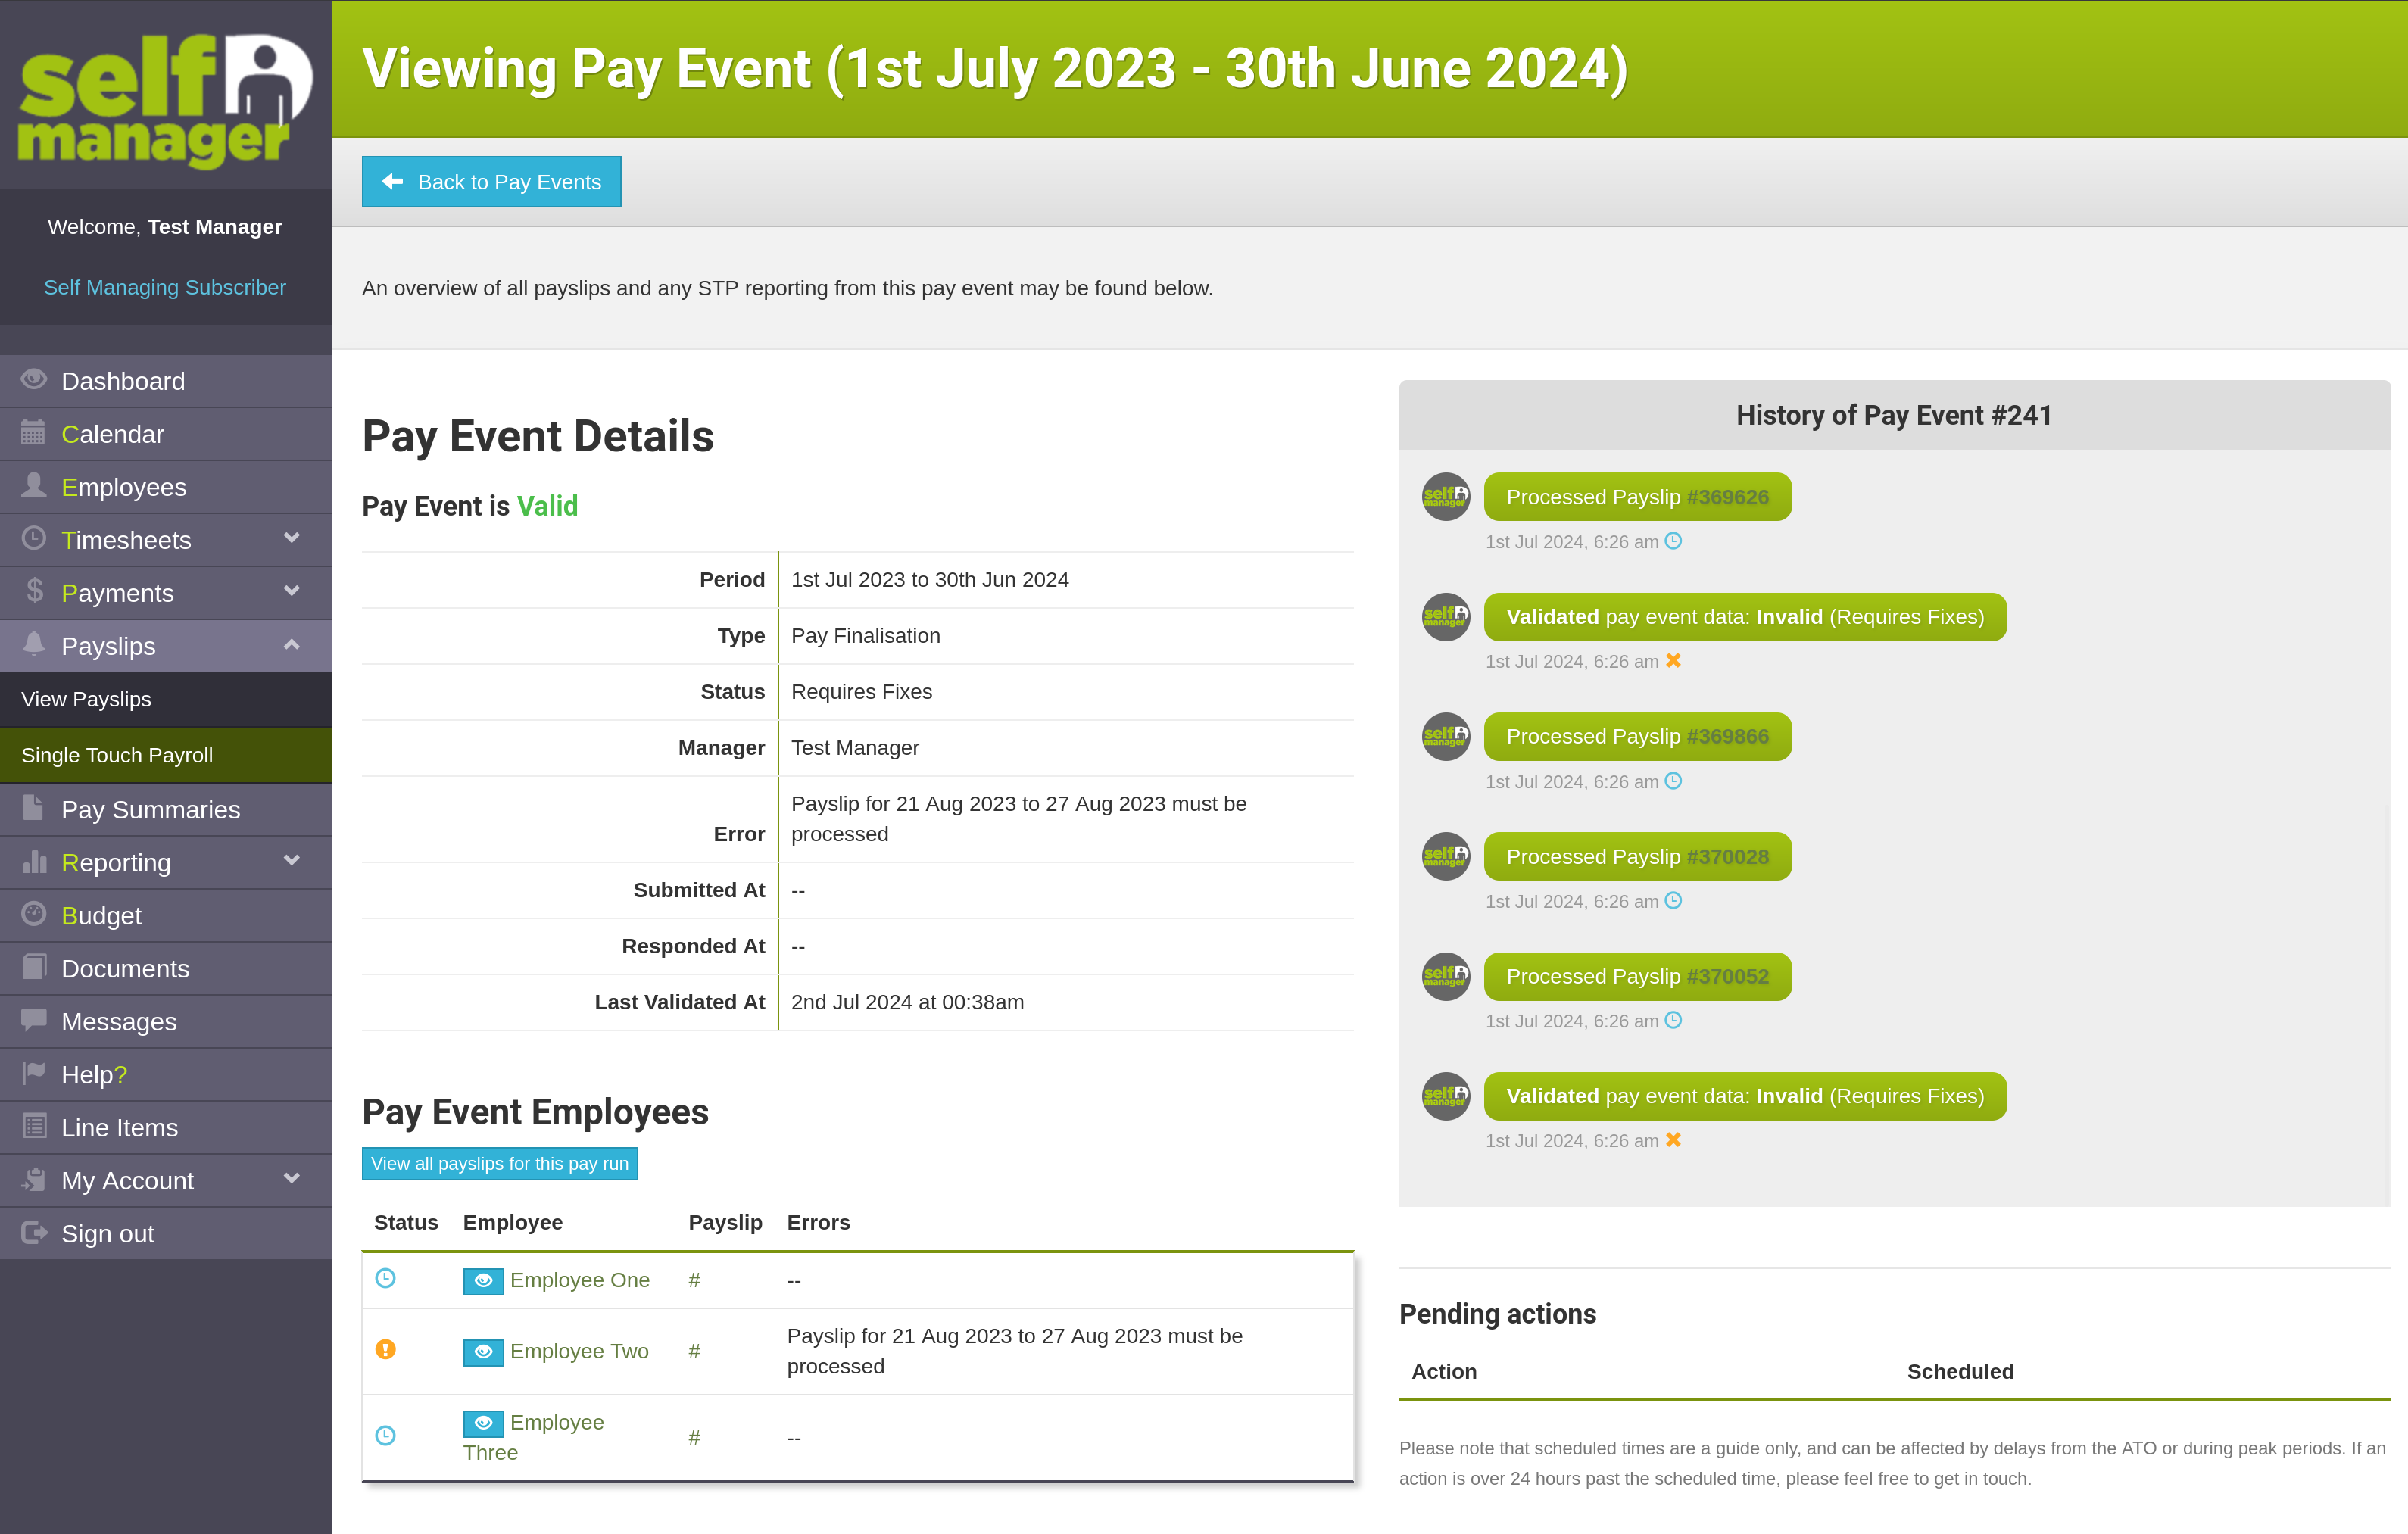View Employee Three using the eye toggle
The width and height of the screenshot is (2408, 1534).
pos(483,1423)
